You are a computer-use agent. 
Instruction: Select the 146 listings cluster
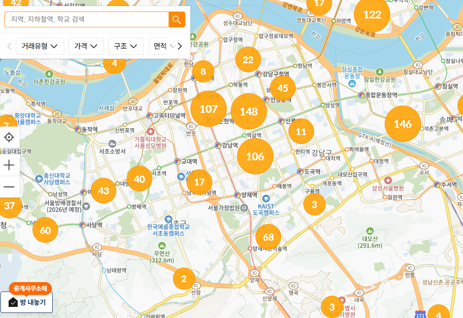point(403,124)
